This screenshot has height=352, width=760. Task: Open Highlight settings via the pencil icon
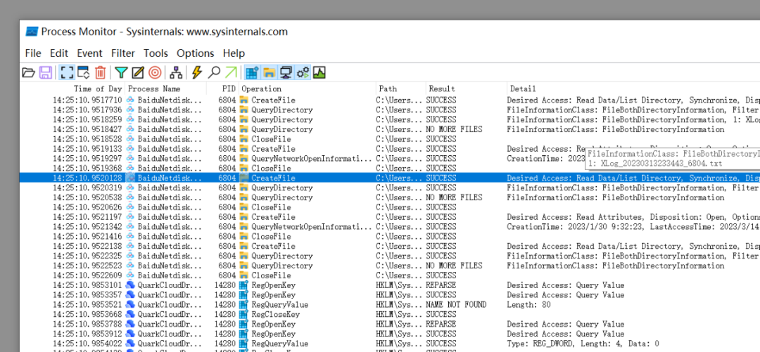(x=138, y=72)
